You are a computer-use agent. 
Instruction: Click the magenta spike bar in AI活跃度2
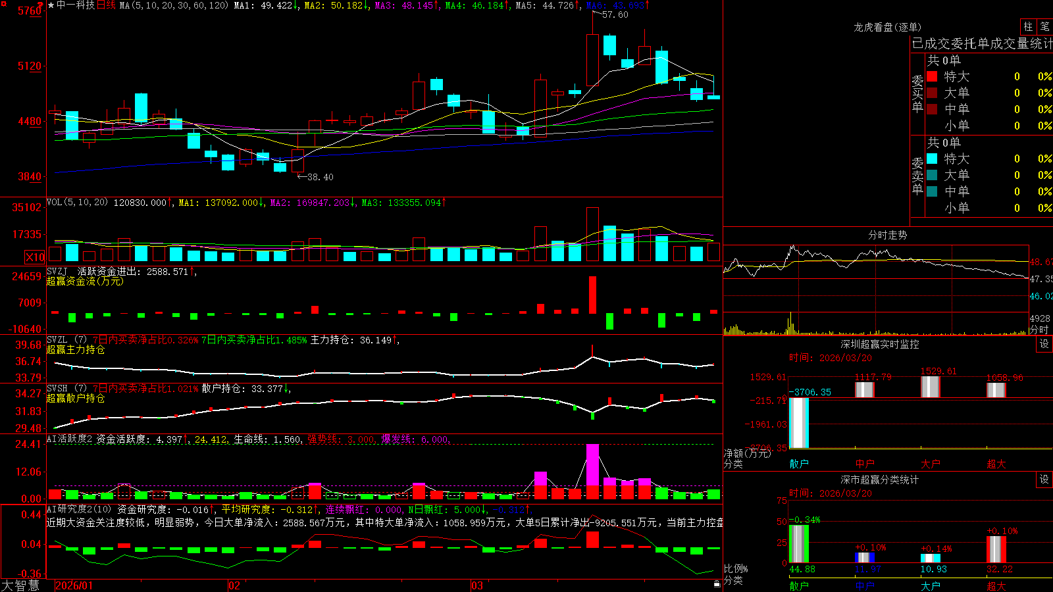coord(592,465)
